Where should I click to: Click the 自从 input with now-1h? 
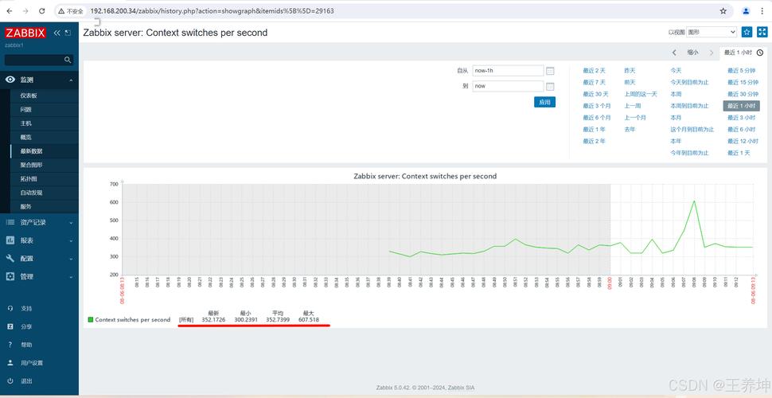click(x=508, y=70)
